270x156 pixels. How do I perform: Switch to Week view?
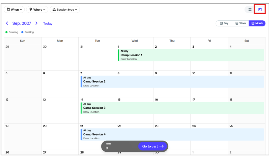[241, 23]
